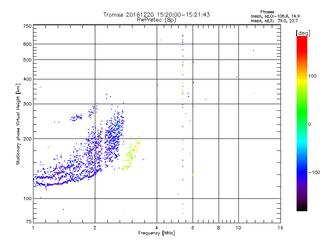Click the x-axis label 'Frequency [MHz]'
Viewport: 330px width, 248px height.
[x=156, y=233]
